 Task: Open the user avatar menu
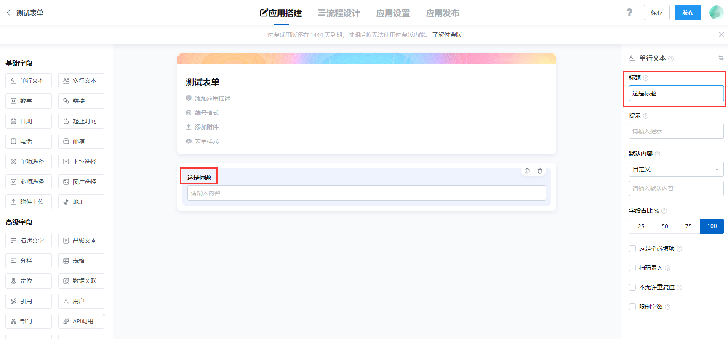(716, 13)
